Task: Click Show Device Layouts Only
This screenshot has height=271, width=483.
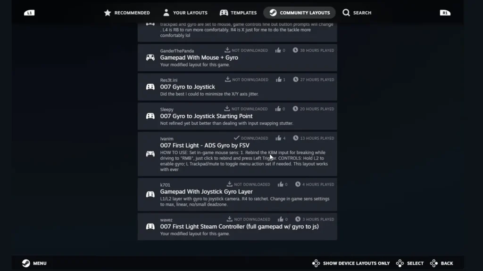Action: coord(351,263)
